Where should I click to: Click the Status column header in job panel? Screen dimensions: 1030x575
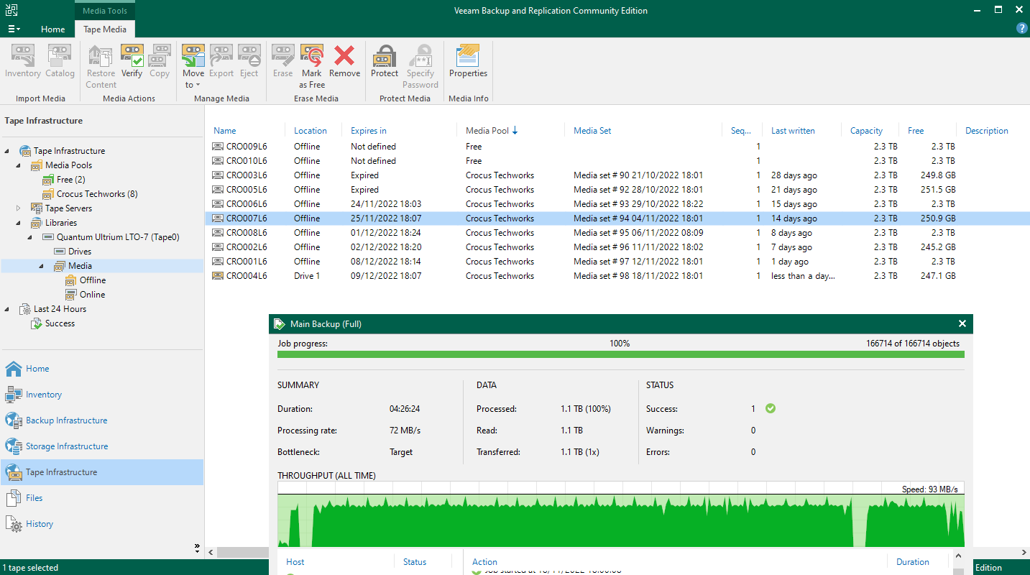415,562
